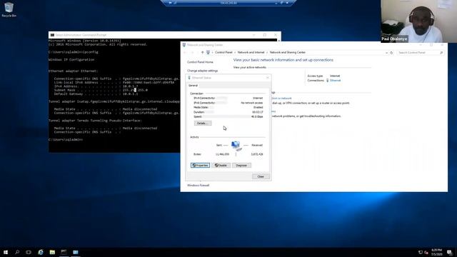Click Diagnose in Ethernet Status dialog
Screen dimensions: 457x257
click(241, 165)
